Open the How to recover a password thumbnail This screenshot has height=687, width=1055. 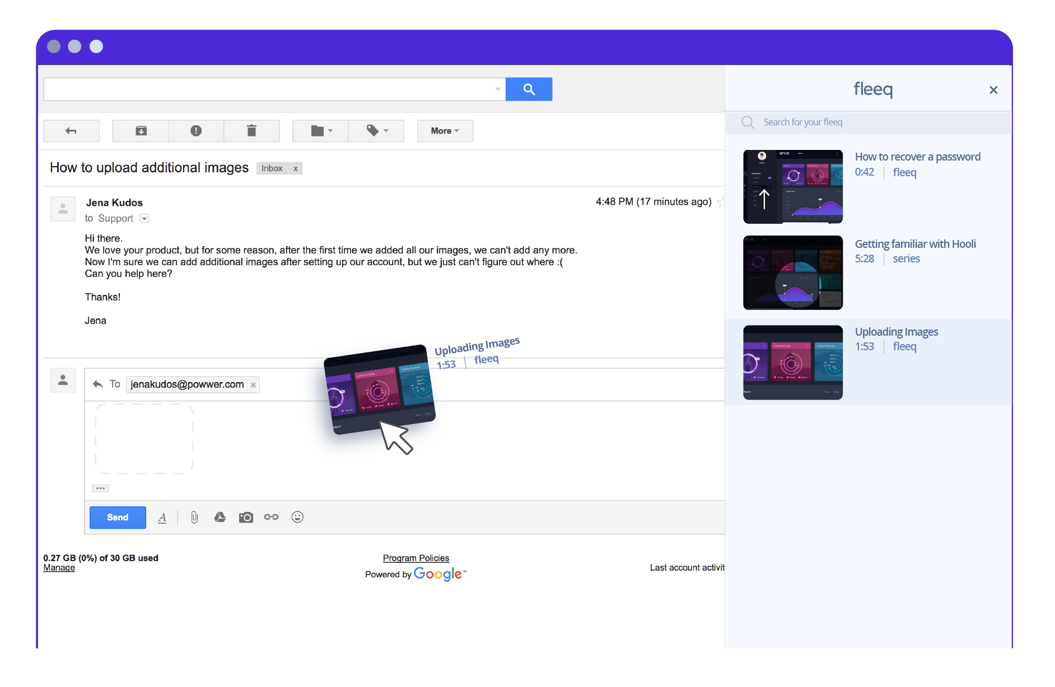[793, 187]
